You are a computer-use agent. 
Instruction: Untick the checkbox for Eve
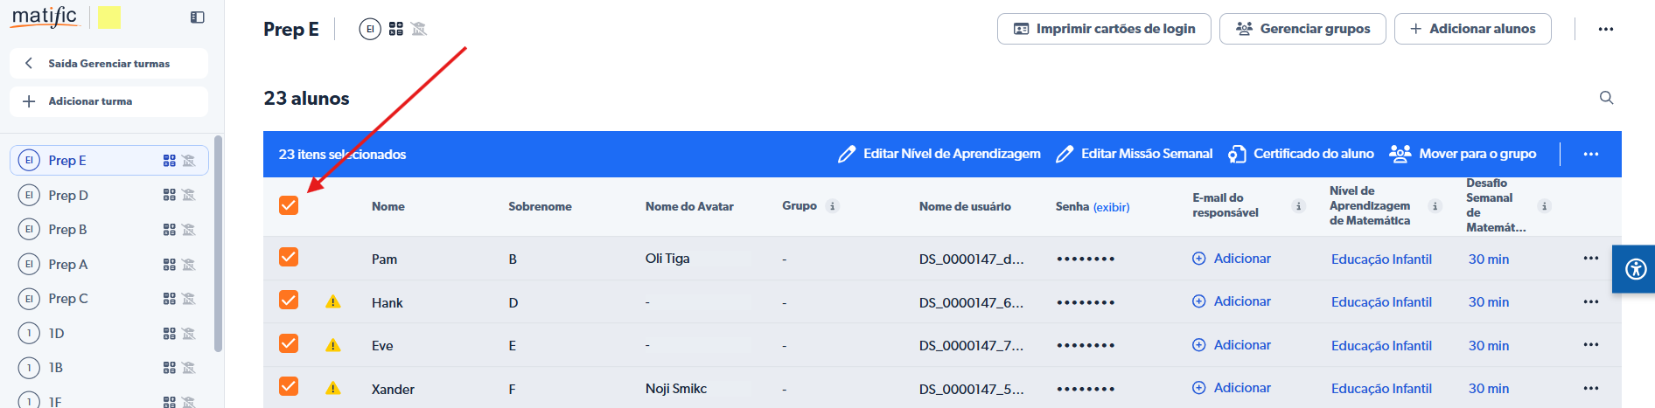click(289, 343)
